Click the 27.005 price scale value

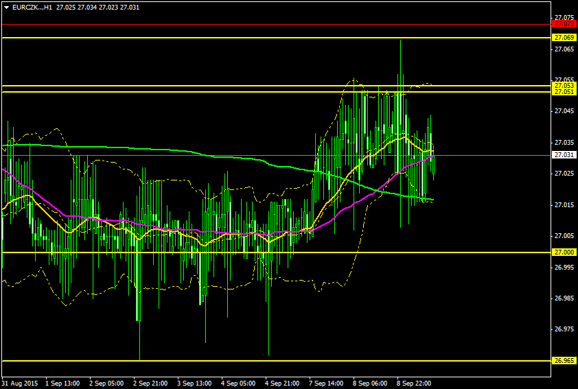pyautogui.click(x=564, y=236)
